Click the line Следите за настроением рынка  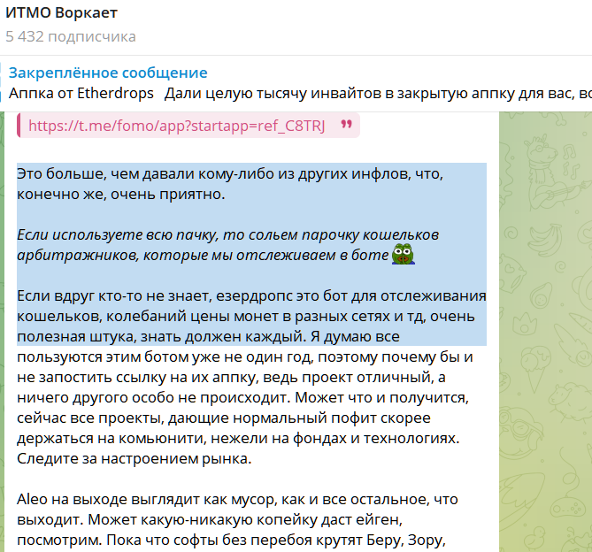(134, 459)
